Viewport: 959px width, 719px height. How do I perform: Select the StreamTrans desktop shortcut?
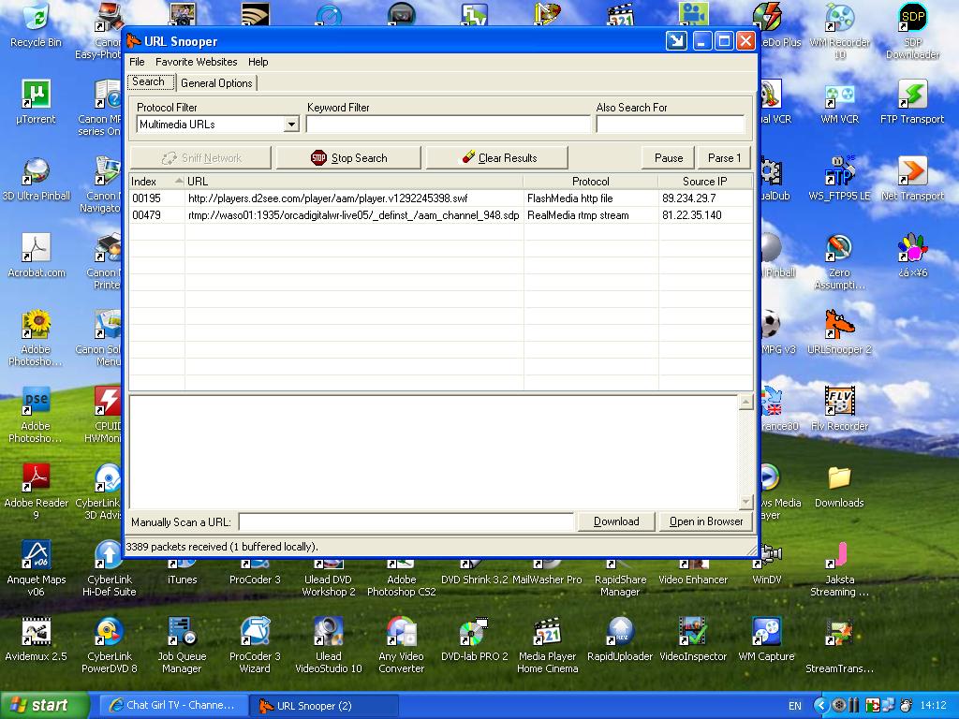tap(839, 646)
